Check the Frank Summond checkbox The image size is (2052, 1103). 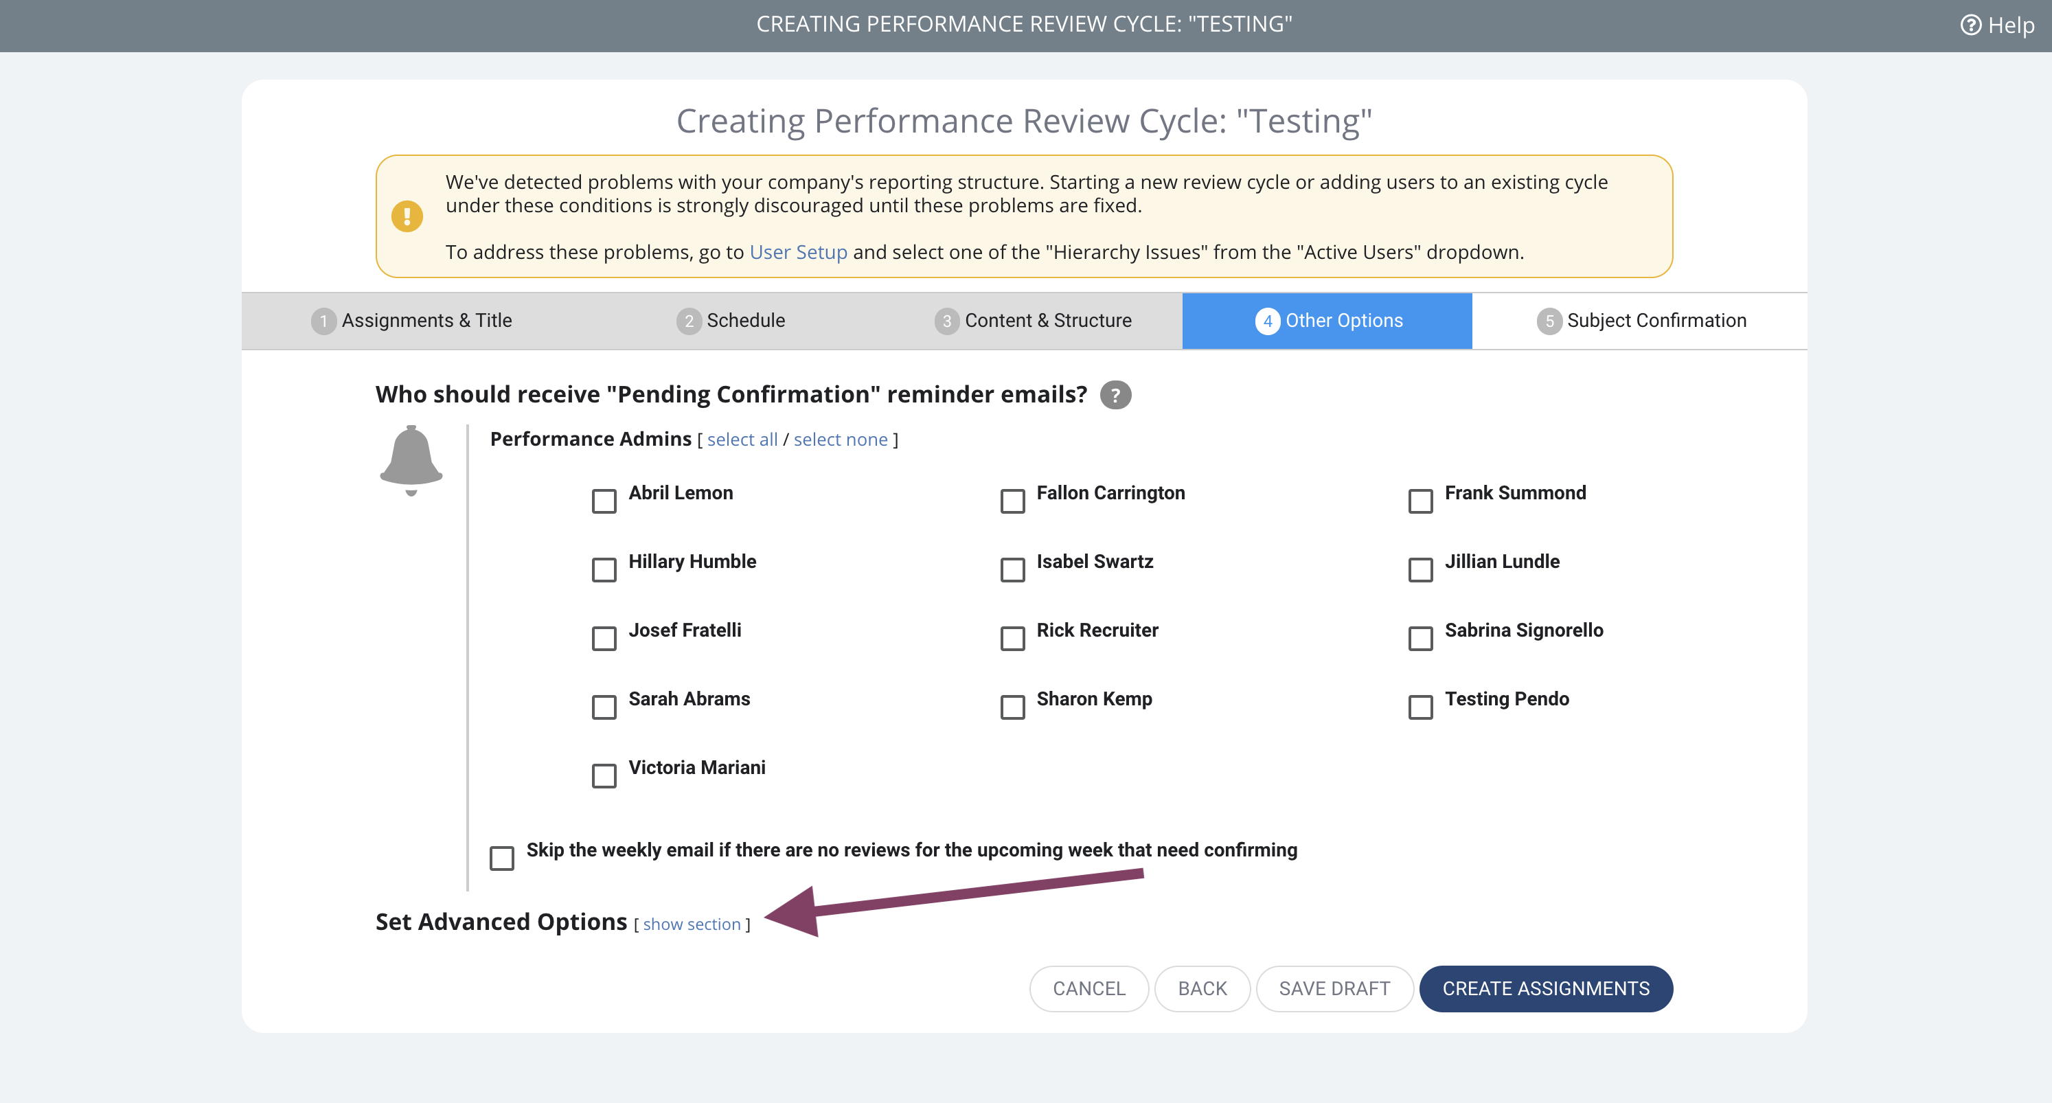[1420, 501]
